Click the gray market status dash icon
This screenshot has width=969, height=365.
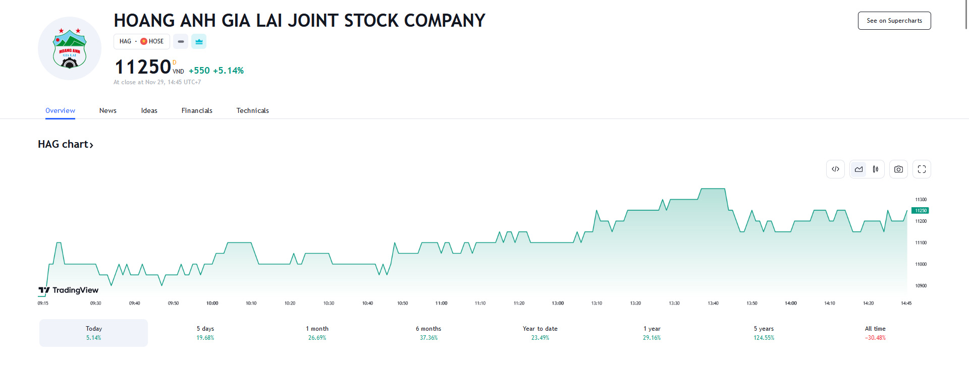(x=181, y=41)
